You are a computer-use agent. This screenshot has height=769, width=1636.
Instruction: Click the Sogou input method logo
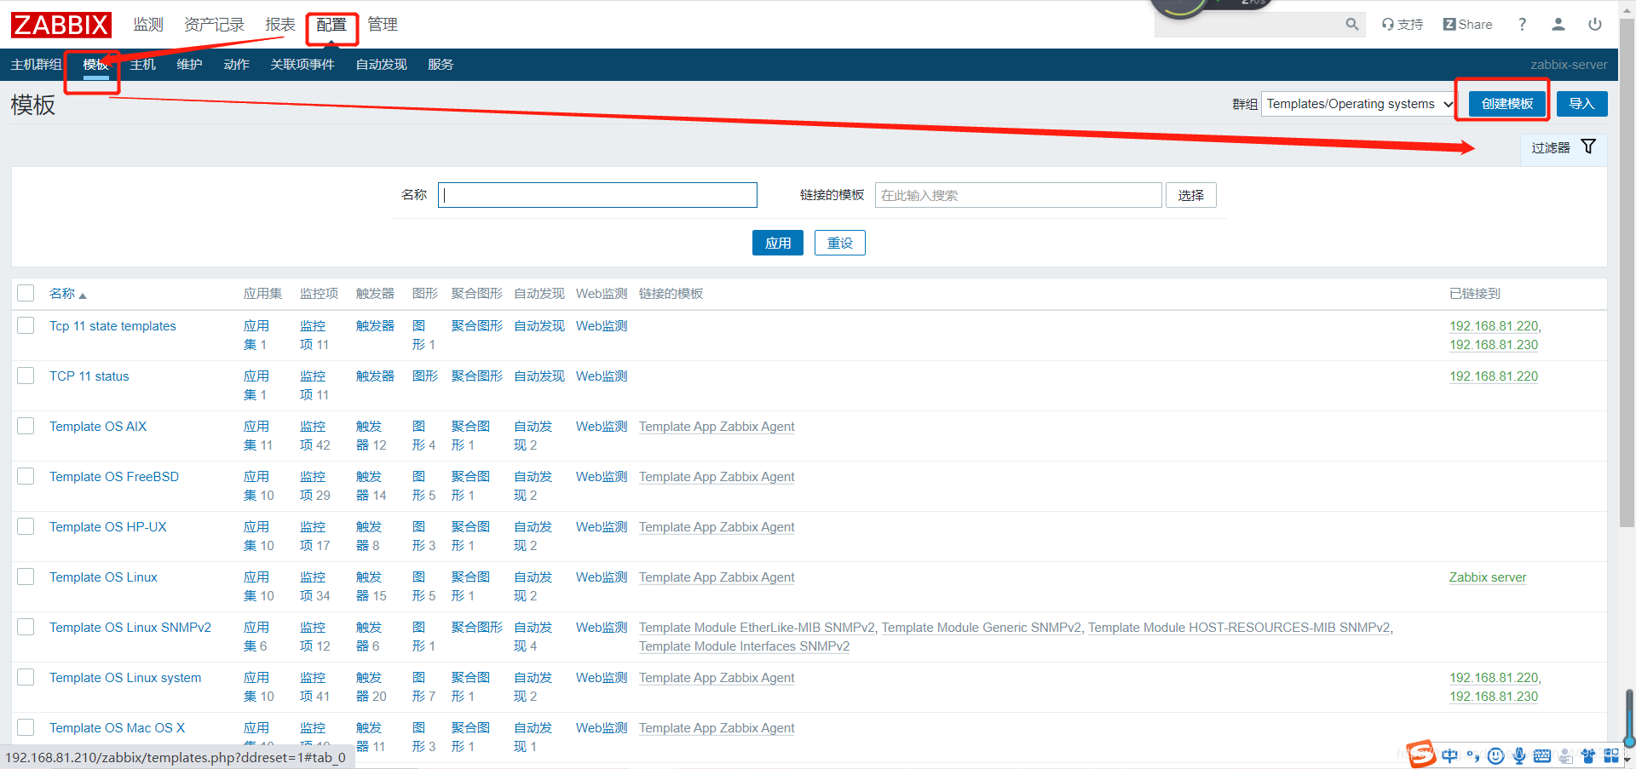pos(1420,754)
